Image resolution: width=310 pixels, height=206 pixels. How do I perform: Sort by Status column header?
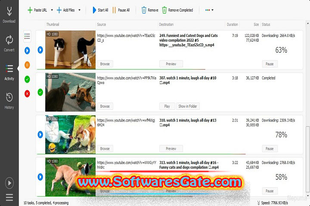coord(266,24)
